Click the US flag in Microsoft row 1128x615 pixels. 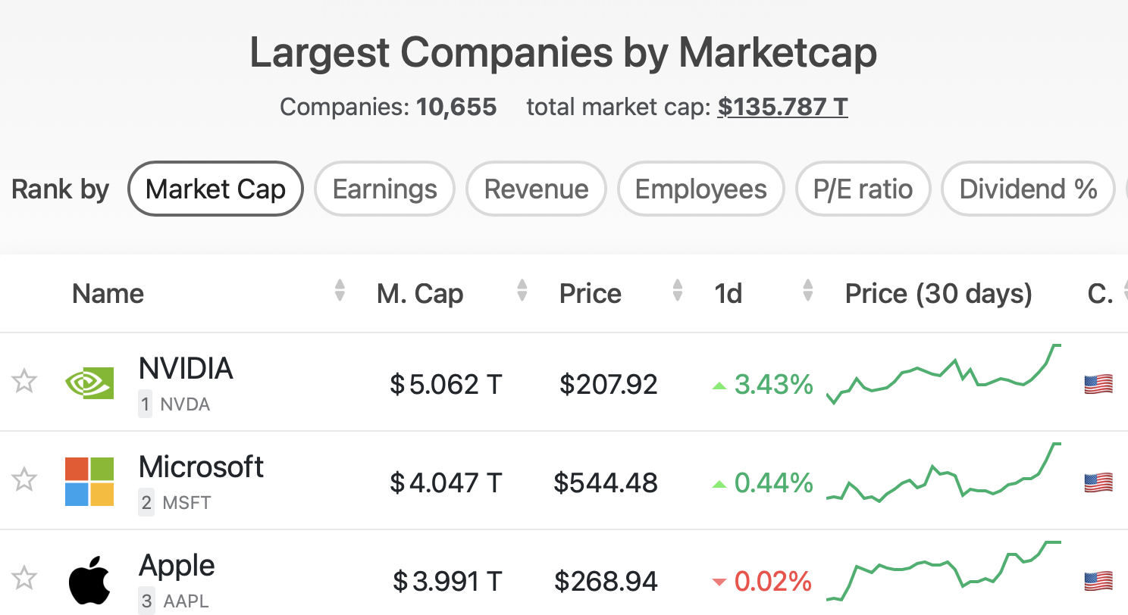pyautogui.click(x=1098, y=482)
